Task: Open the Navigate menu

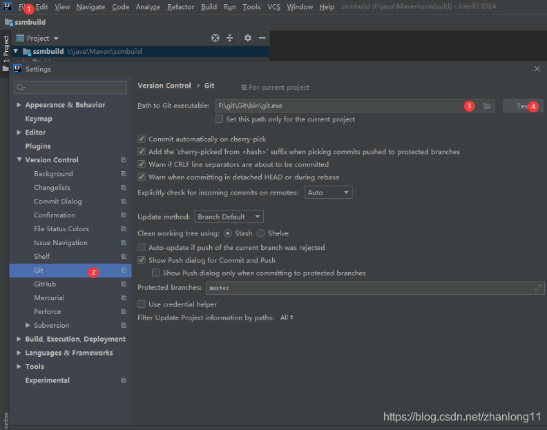Action: (x=90, y=7)
